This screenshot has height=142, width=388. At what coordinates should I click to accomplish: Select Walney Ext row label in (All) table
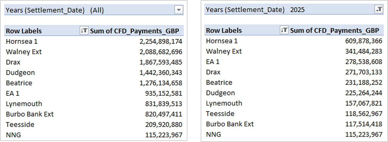24,52
